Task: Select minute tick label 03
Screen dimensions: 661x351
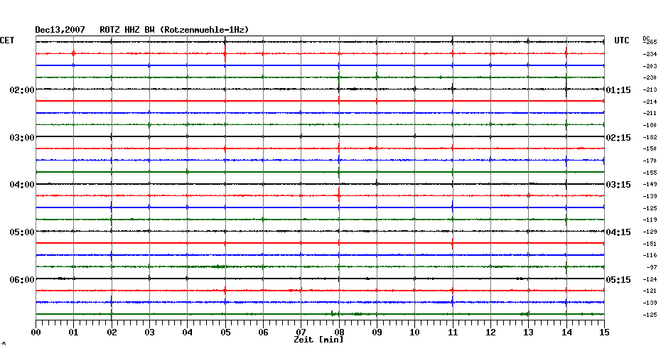Action: tap(150, 333)
